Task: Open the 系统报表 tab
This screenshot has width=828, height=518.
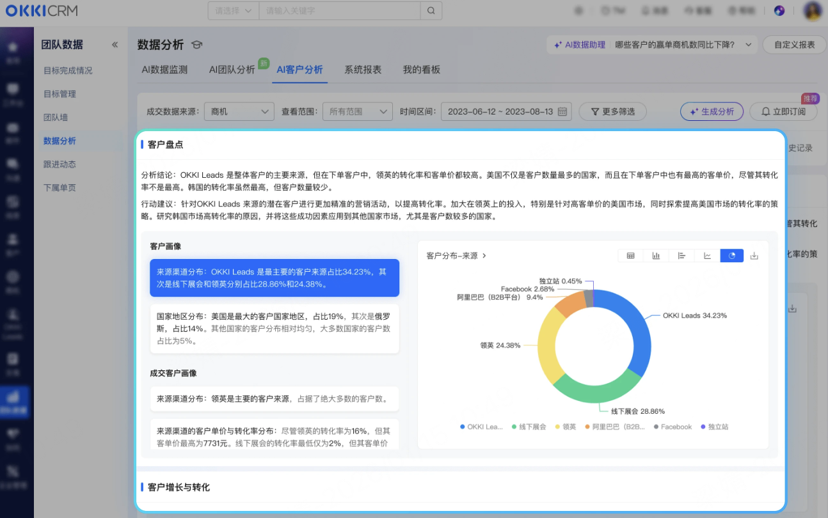Action: point(363,70)
